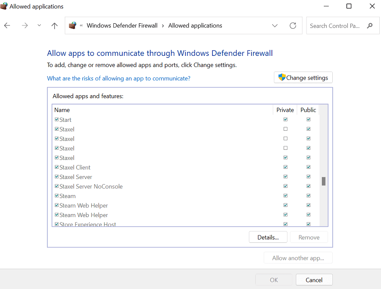Click the Public column header

point(308,110)
